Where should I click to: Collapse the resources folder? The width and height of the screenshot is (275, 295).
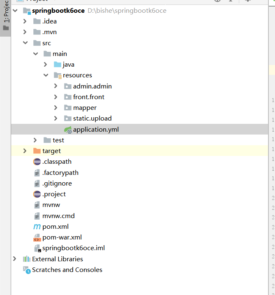46,75
